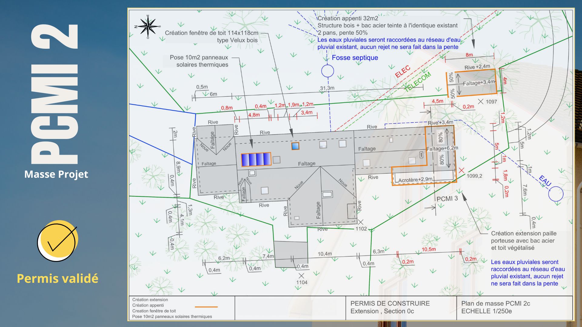Click "PERMIS DE CONSTRUIRE" title block
Image resolution: width=582 pixels, height=327 pixels.
(x=390, y=303)
